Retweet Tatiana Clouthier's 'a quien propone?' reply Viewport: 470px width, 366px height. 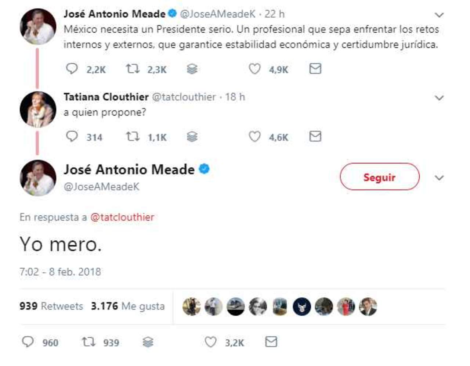click(x=133, y=137)
